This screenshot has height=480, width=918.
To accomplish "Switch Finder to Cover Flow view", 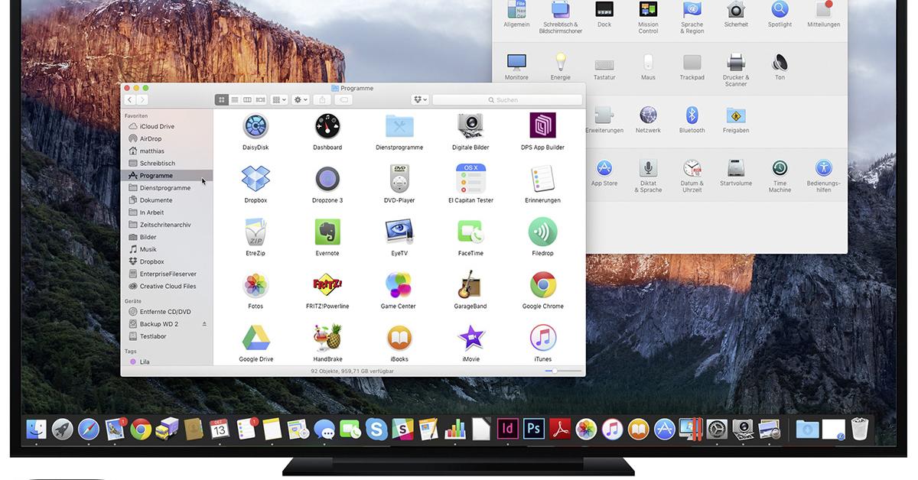I will 260,100.
